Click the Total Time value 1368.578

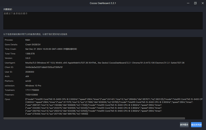coord(31,53)
